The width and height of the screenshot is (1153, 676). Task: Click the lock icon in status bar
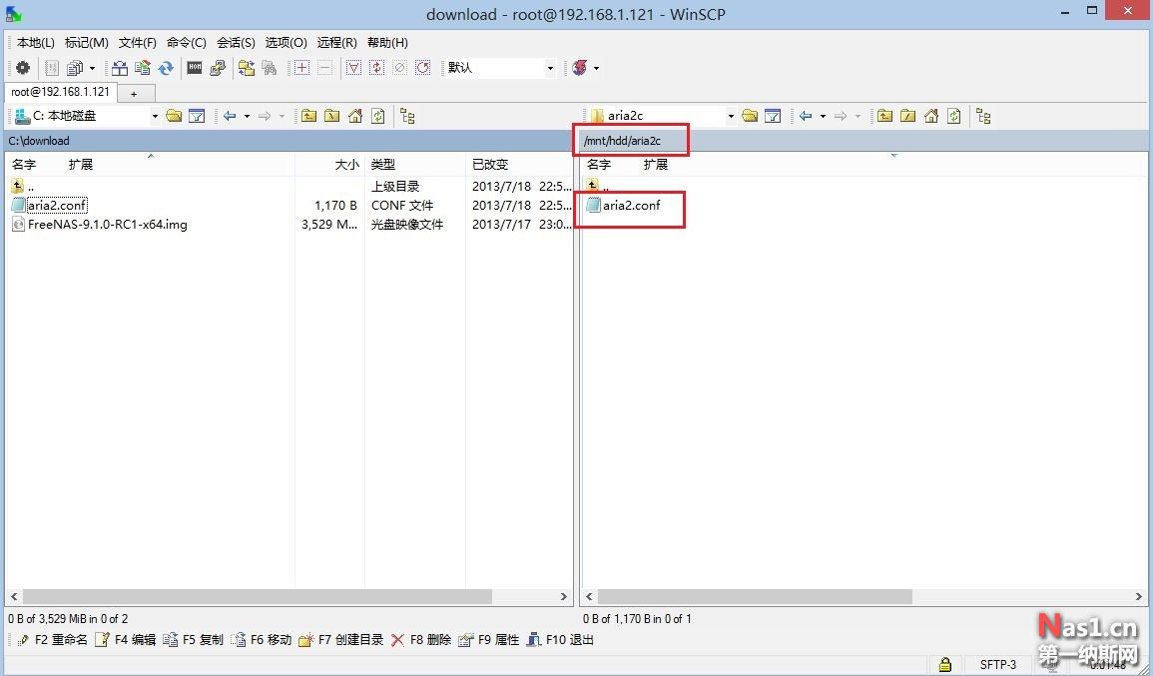945,664
